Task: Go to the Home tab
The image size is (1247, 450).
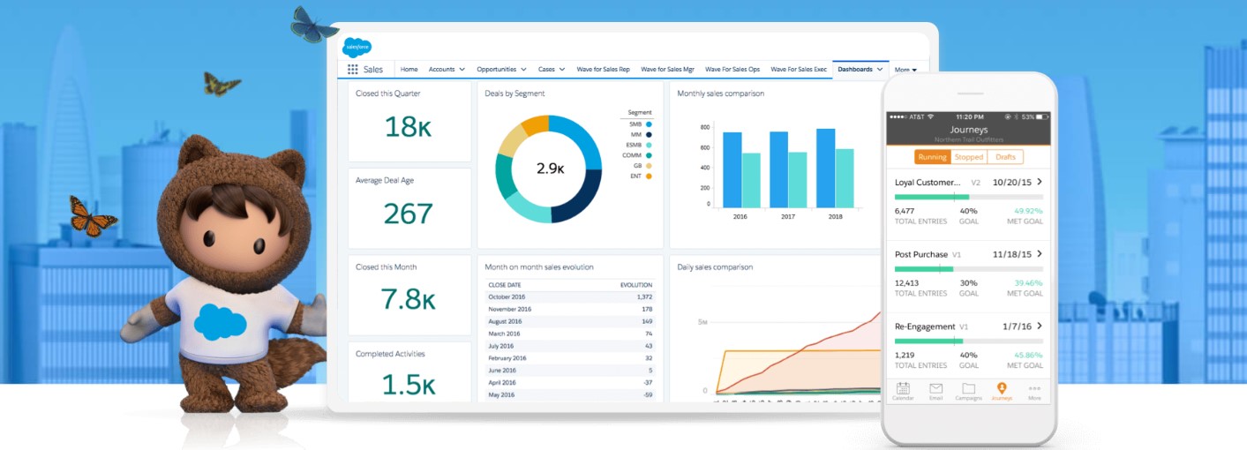Action: (x=409, y=69)
